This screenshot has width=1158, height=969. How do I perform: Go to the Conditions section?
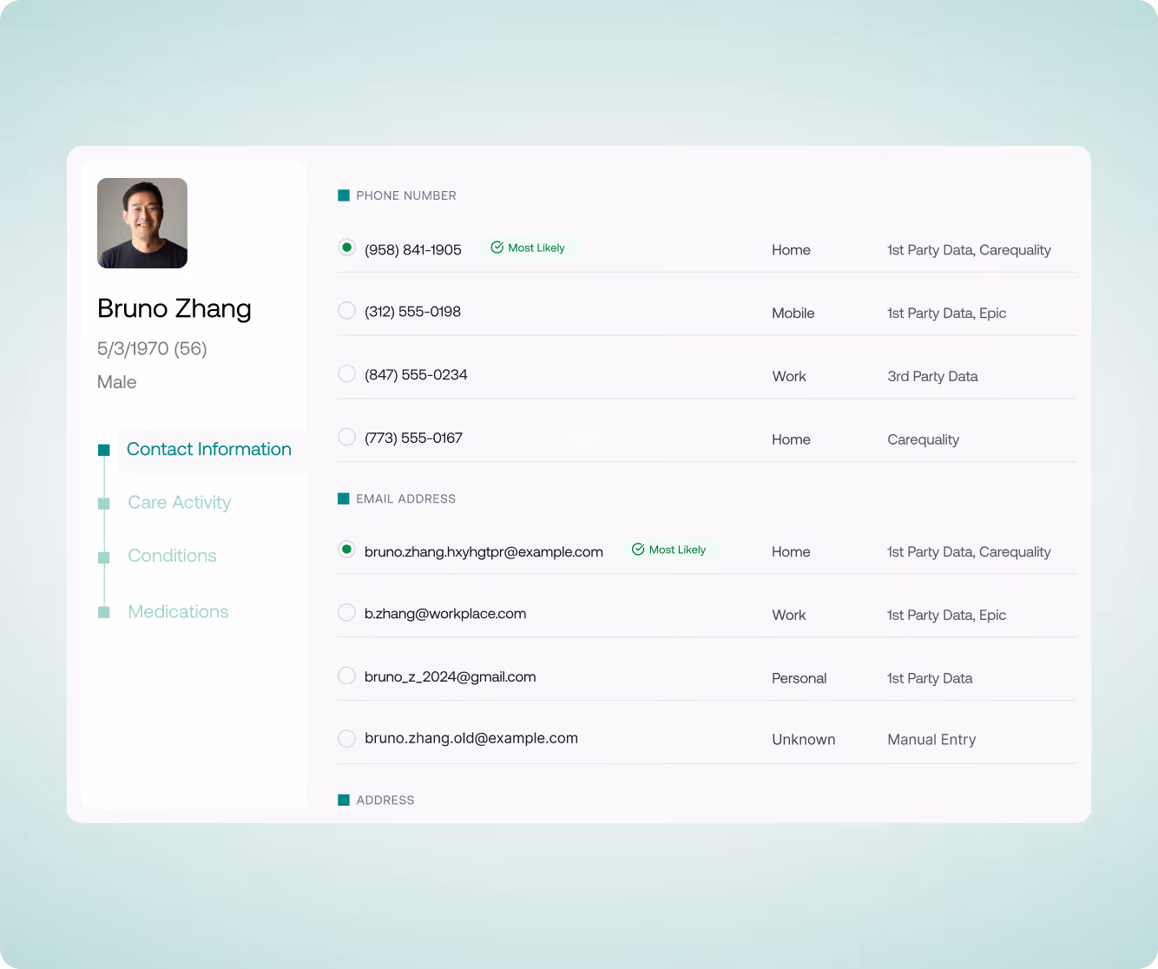(x=172, y=556)
